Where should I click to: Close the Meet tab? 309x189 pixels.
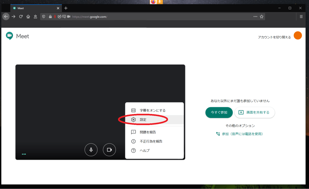[58, 8]
